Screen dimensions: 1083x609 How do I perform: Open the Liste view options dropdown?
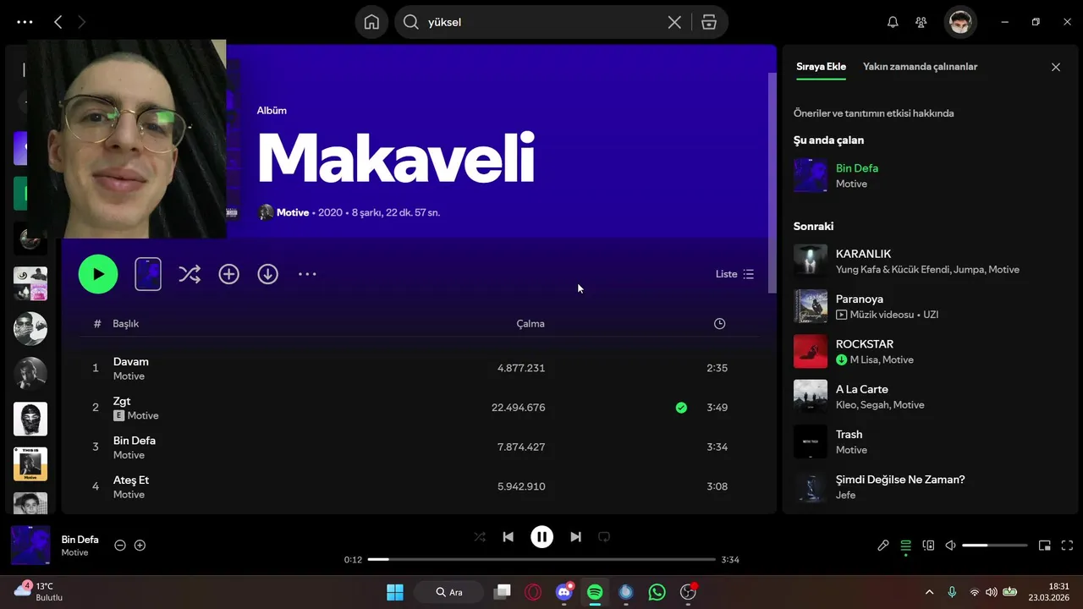pos(734,274)
